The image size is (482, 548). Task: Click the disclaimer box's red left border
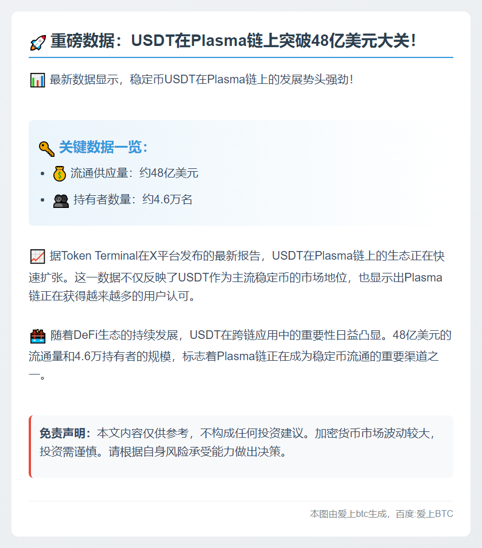click(x=30, y=446)
